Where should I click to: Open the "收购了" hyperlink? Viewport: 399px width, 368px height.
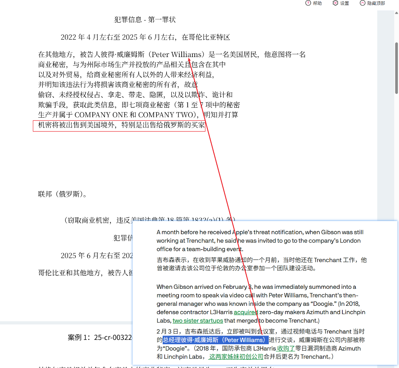pos(286,349)
